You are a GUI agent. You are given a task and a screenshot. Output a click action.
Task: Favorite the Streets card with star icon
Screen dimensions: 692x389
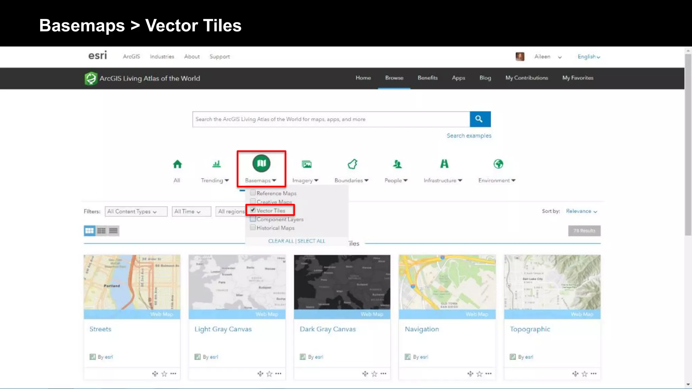[164, 374]
